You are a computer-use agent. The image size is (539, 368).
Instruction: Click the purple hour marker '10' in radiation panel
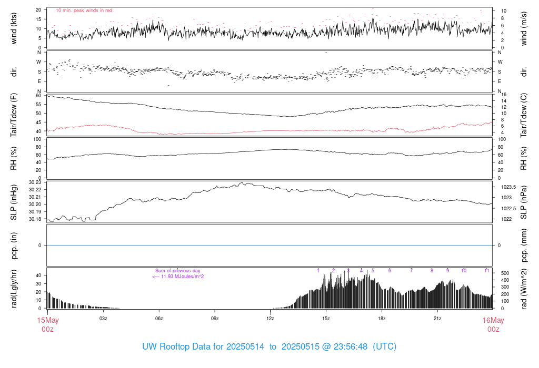(464, 271)
